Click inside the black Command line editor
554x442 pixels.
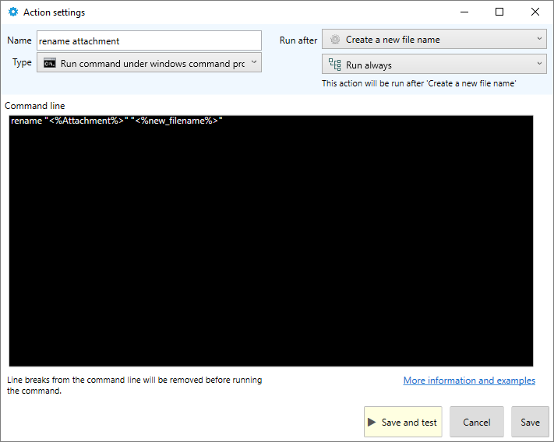click(x=271, y=241)
